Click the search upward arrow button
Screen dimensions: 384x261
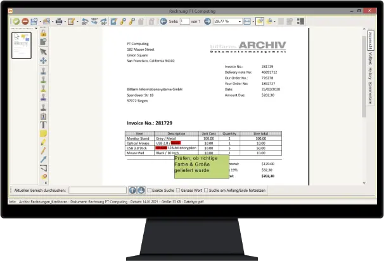coord(132,191)
